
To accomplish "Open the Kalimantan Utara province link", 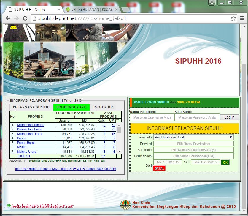I will click(x=29, y=134).
